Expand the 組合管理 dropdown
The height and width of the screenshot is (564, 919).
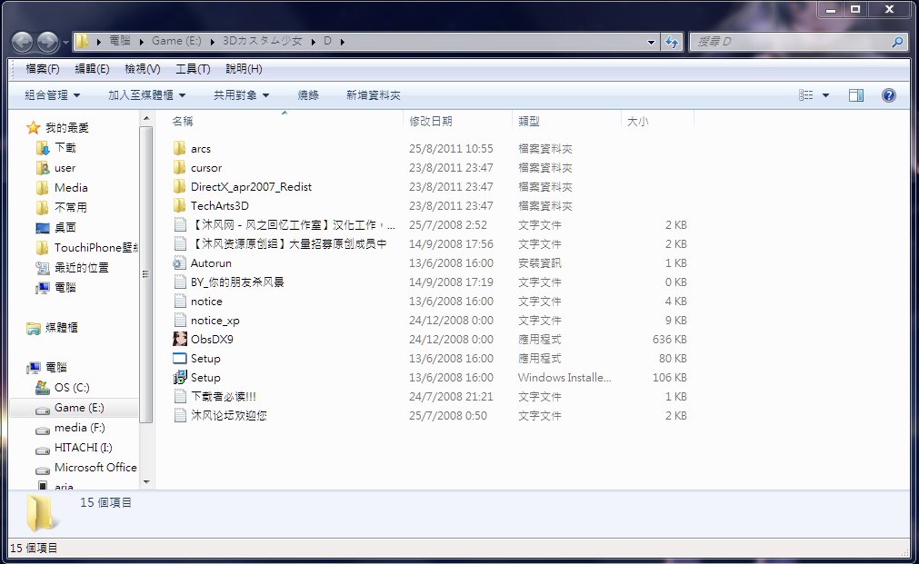pos(53,95)
